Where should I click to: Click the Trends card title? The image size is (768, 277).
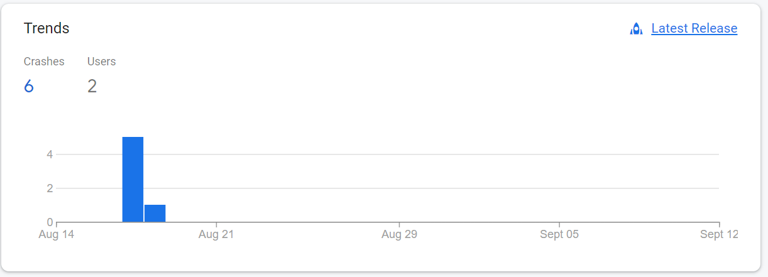[47, 28]
